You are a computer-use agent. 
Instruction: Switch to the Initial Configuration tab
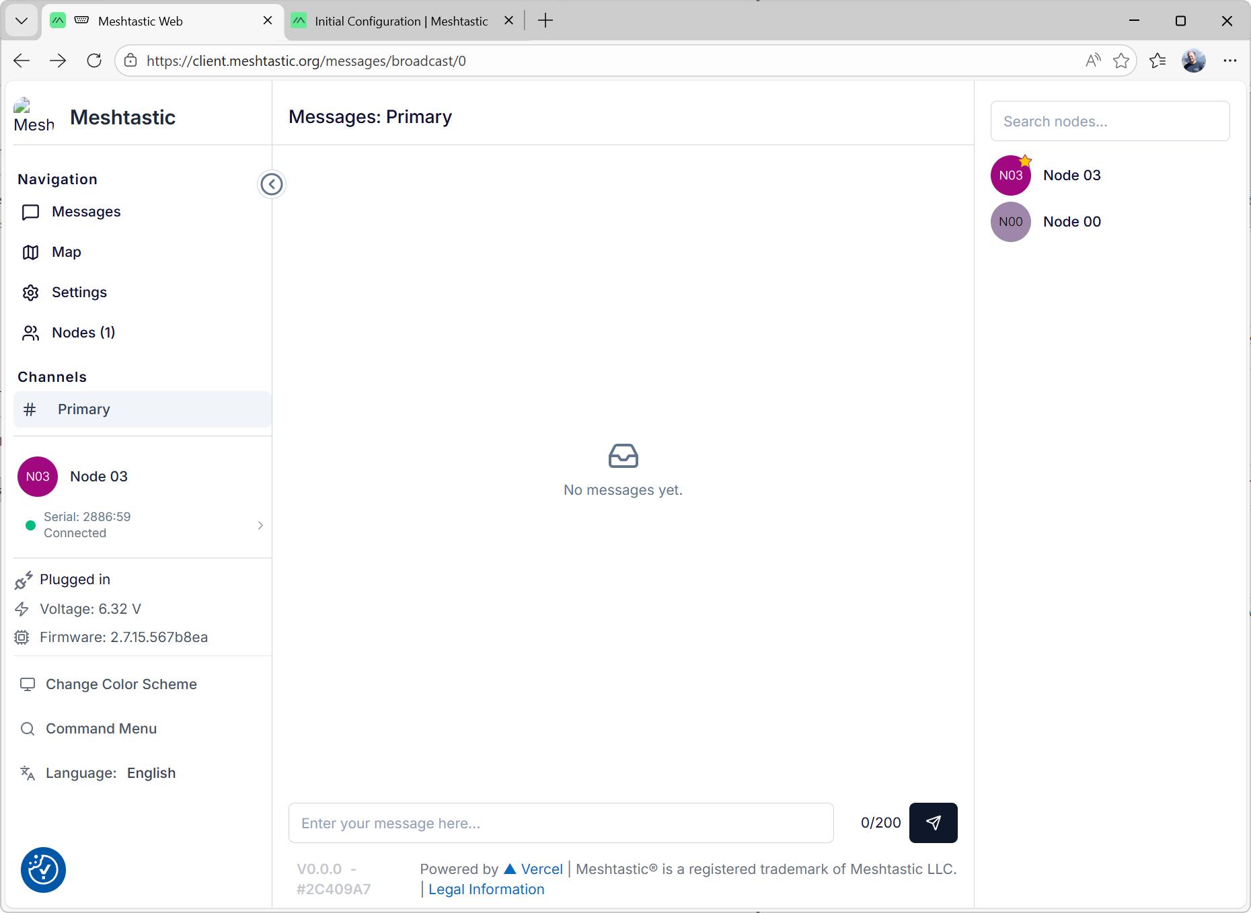tap(400, 21)
